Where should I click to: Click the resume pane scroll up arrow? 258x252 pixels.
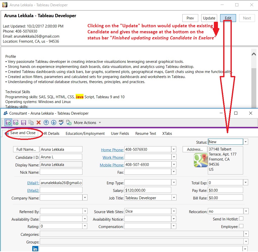click(x=254, y=54)
